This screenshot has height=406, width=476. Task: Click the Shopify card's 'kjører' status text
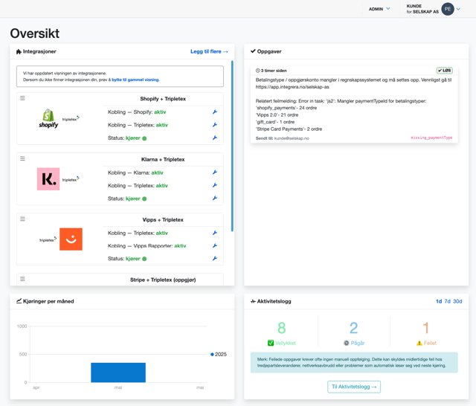point(133,138)
